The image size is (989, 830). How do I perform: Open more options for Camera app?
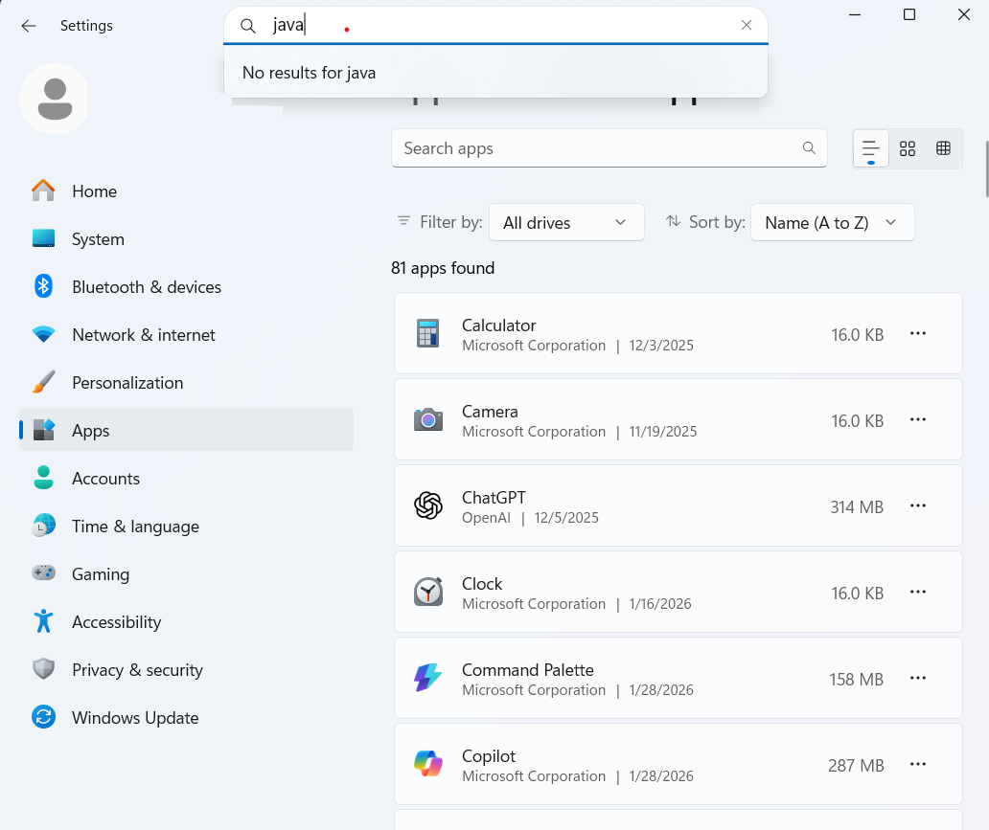917,419
